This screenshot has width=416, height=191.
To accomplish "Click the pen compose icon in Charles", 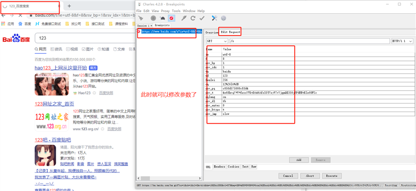I will coord(184,18).
